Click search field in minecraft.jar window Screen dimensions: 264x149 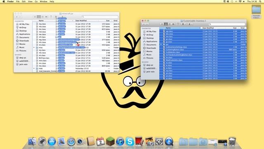pyautogui.click(x=99, y=17)
